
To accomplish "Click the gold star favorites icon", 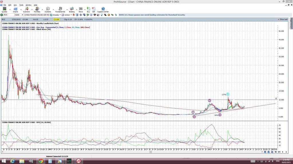I will click(x=109, y=15).
